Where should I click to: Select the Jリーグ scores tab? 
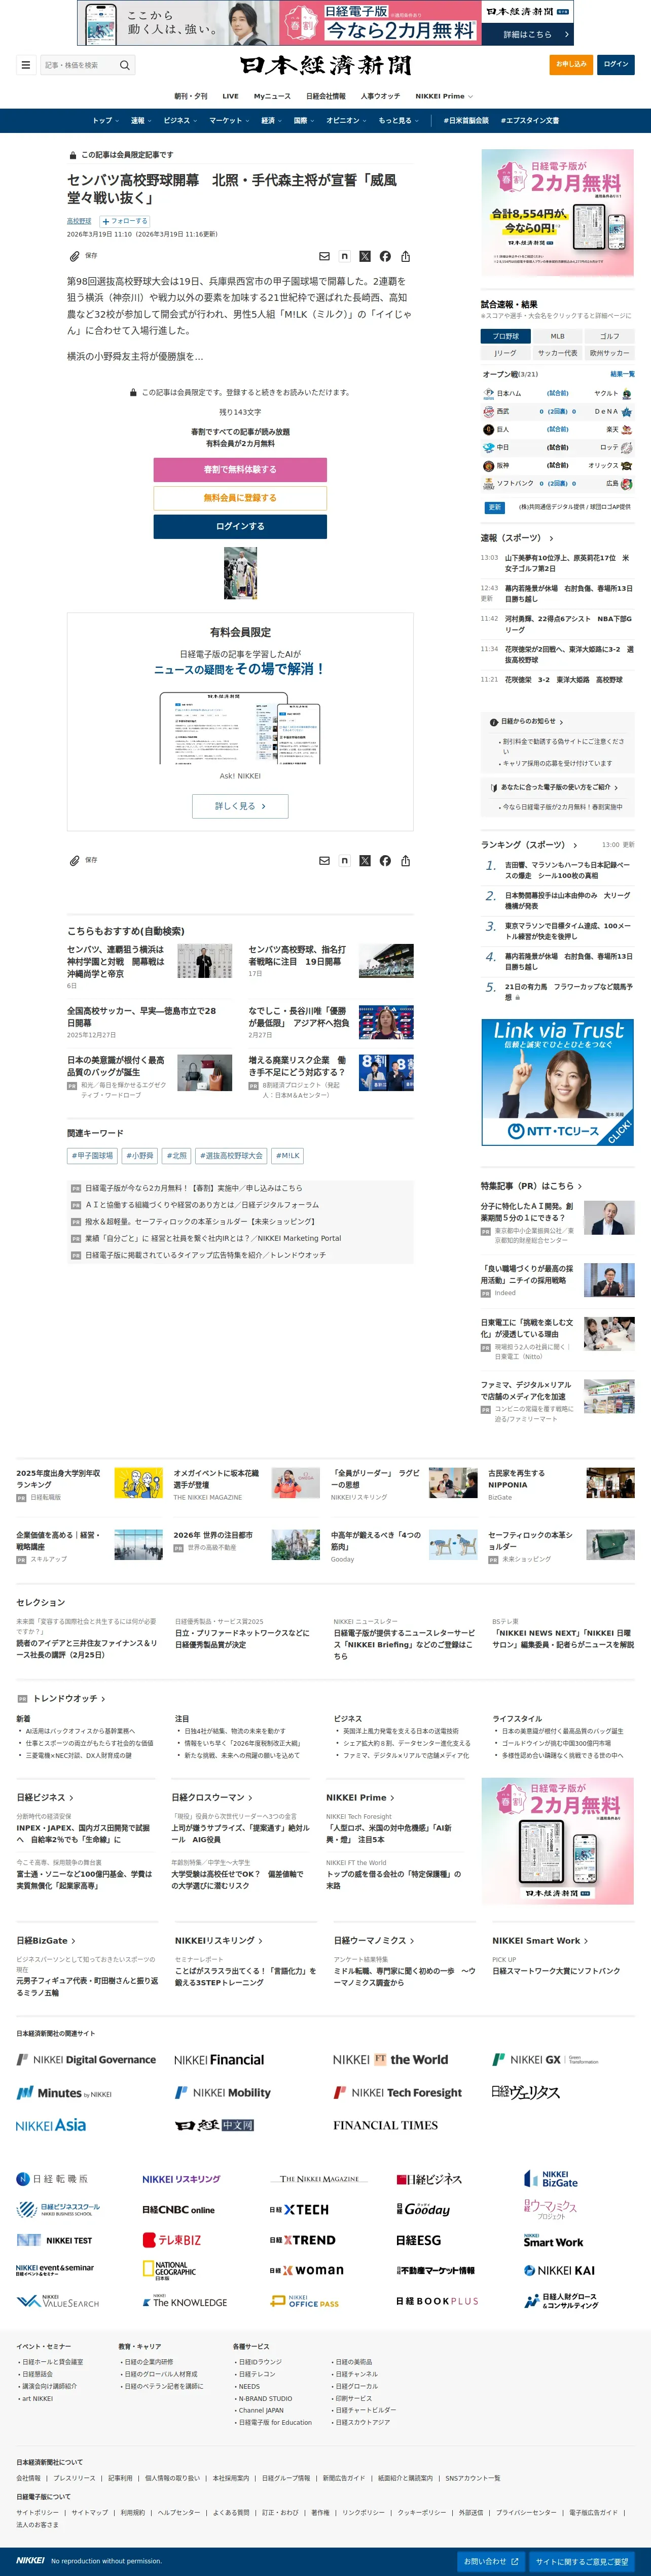(505, 353)
